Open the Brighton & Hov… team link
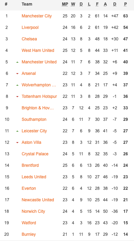Viewport: 134px width, 241px height. coord(38,108)
